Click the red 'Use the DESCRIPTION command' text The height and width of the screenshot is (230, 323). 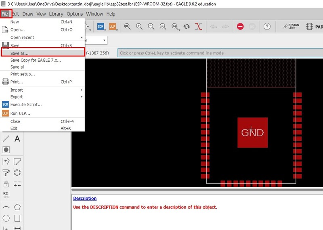145,207
